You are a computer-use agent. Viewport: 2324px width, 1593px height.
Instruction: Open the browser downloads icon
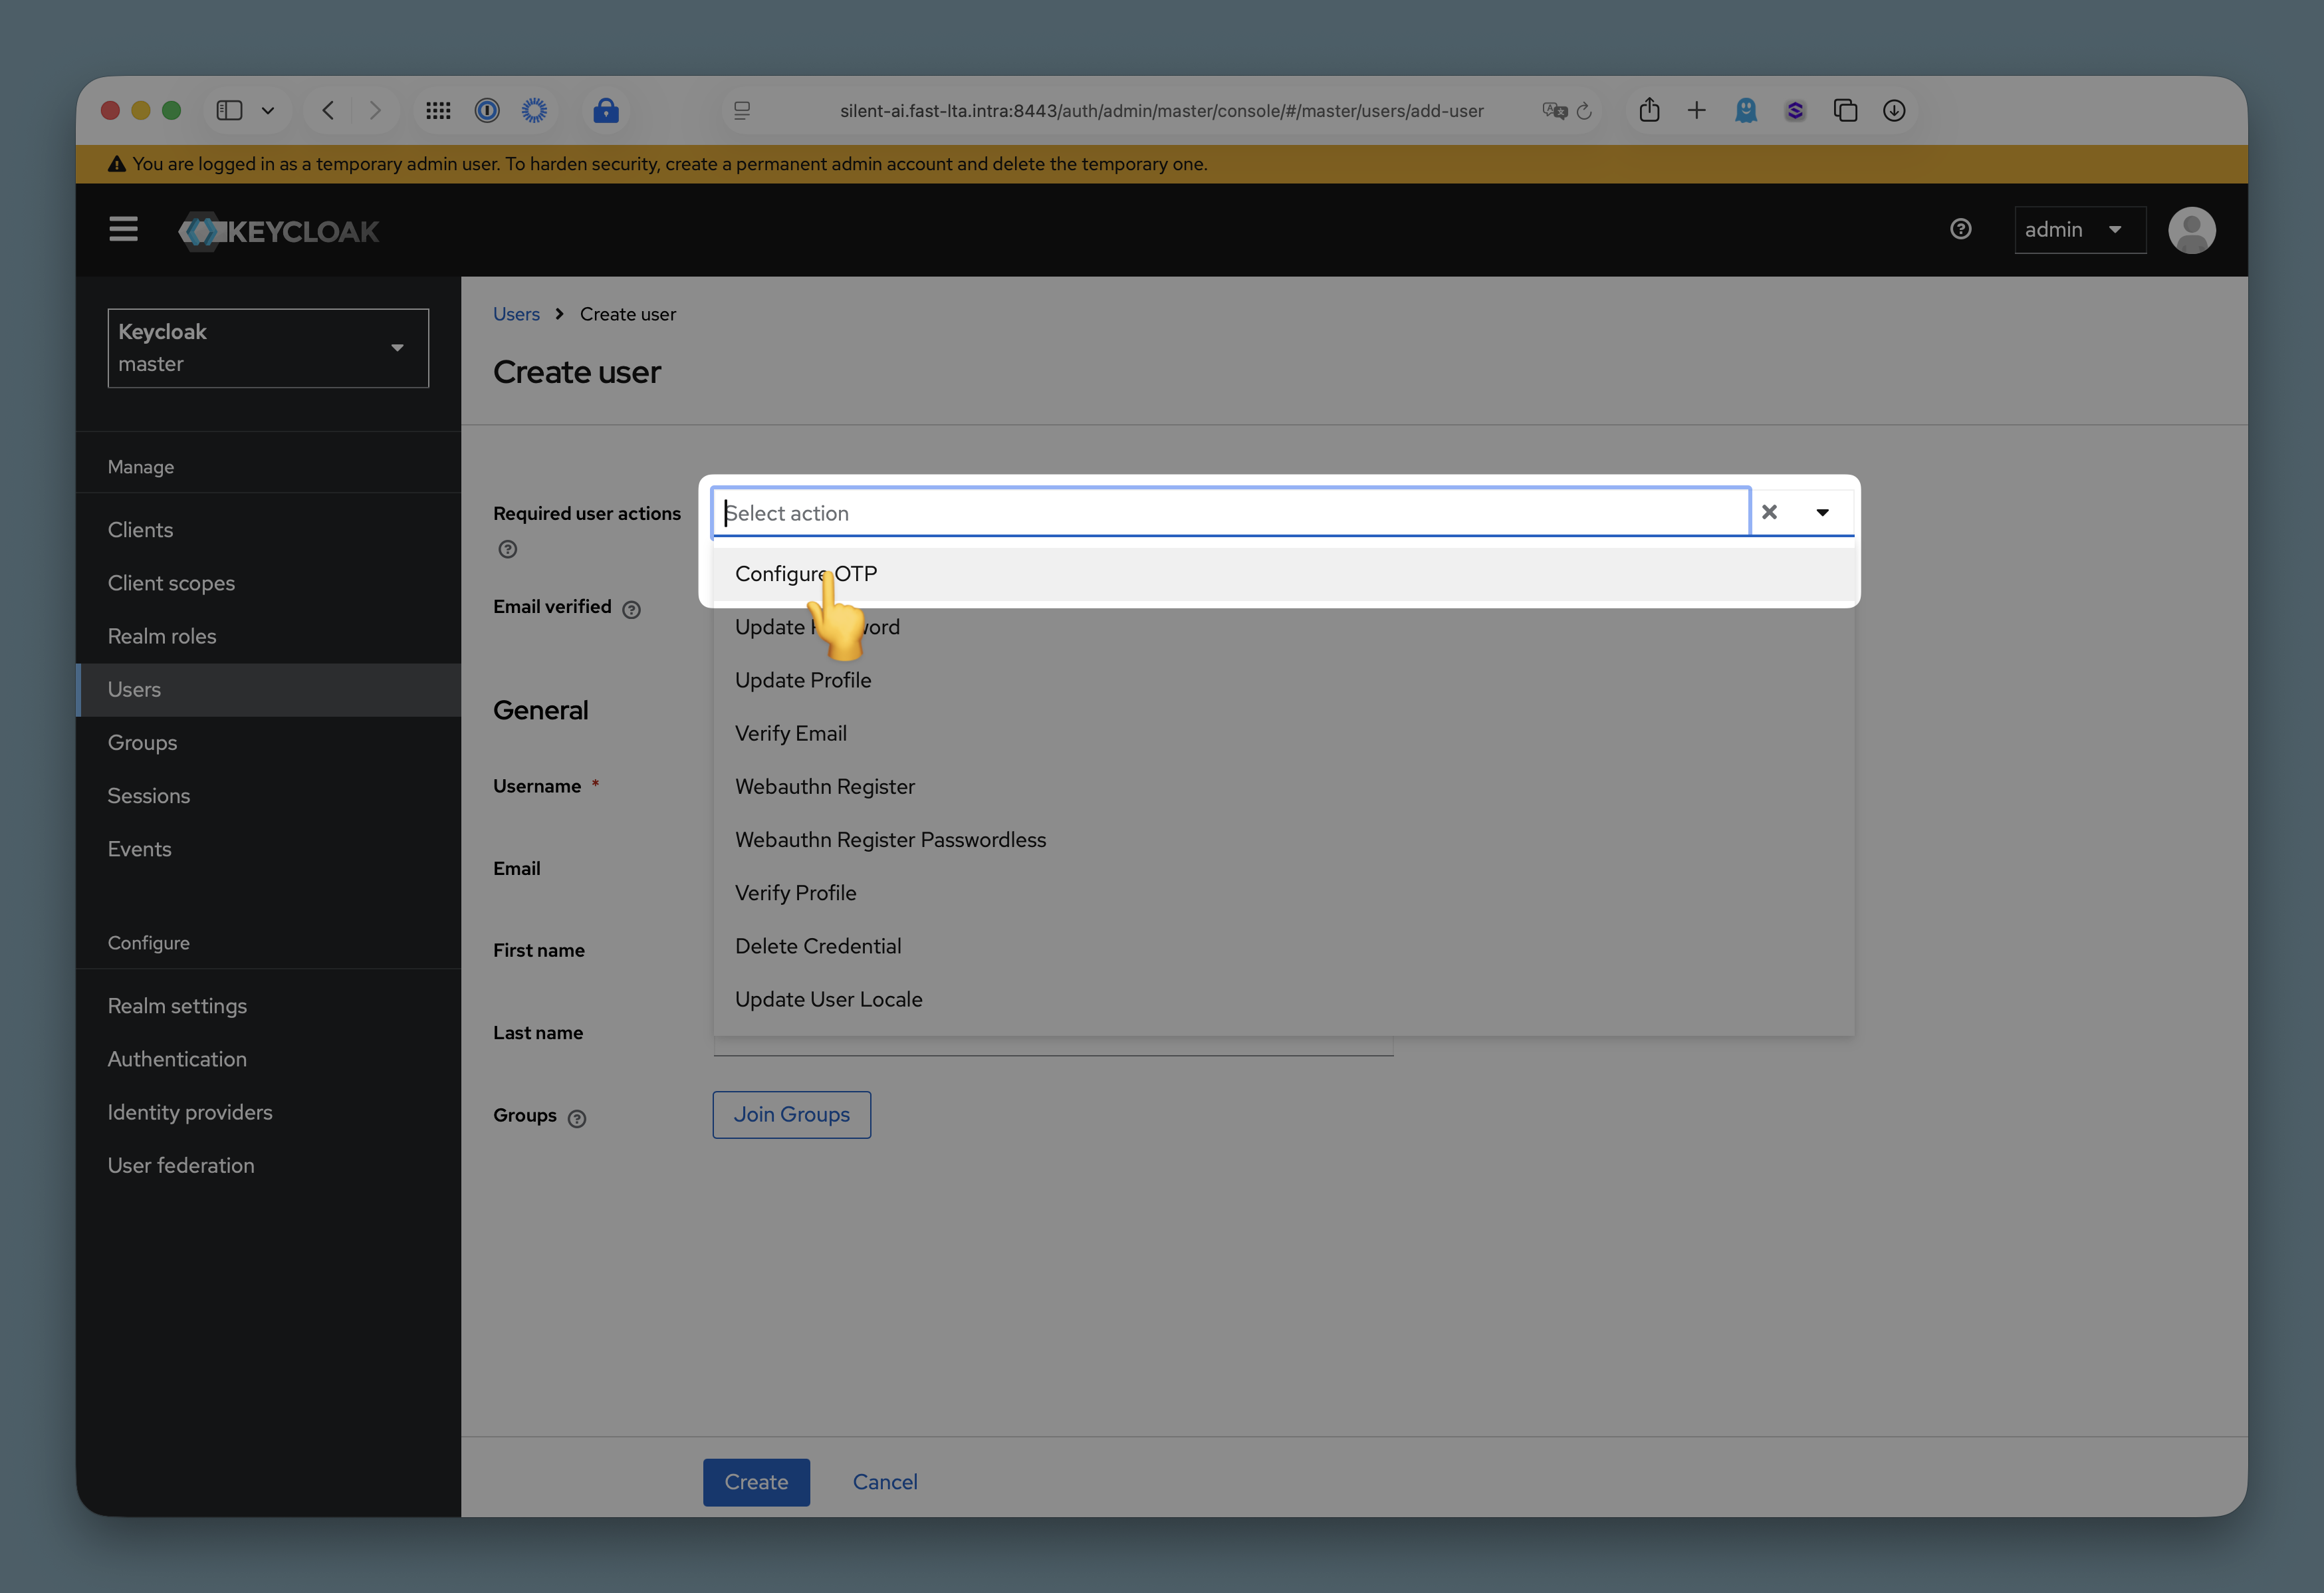point(1893,110)
